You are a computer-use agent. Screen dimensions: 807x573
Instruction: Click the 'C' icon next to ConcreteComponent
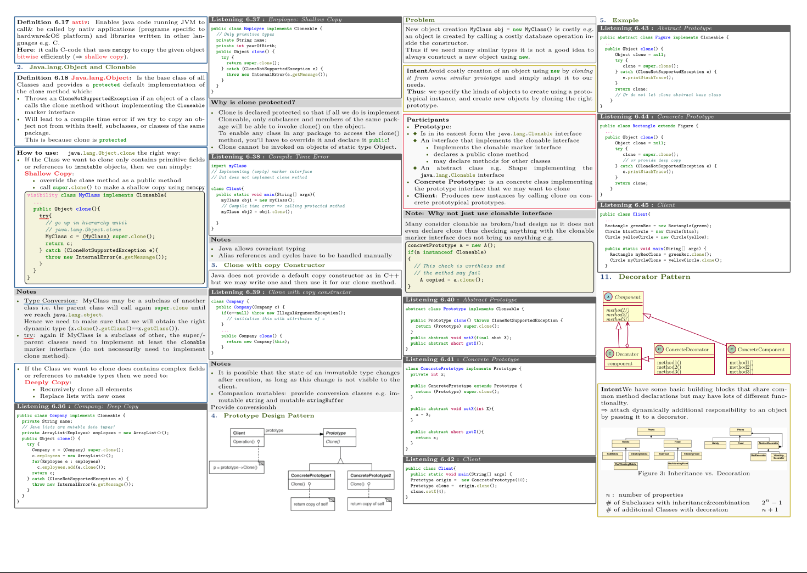[732, 349]
